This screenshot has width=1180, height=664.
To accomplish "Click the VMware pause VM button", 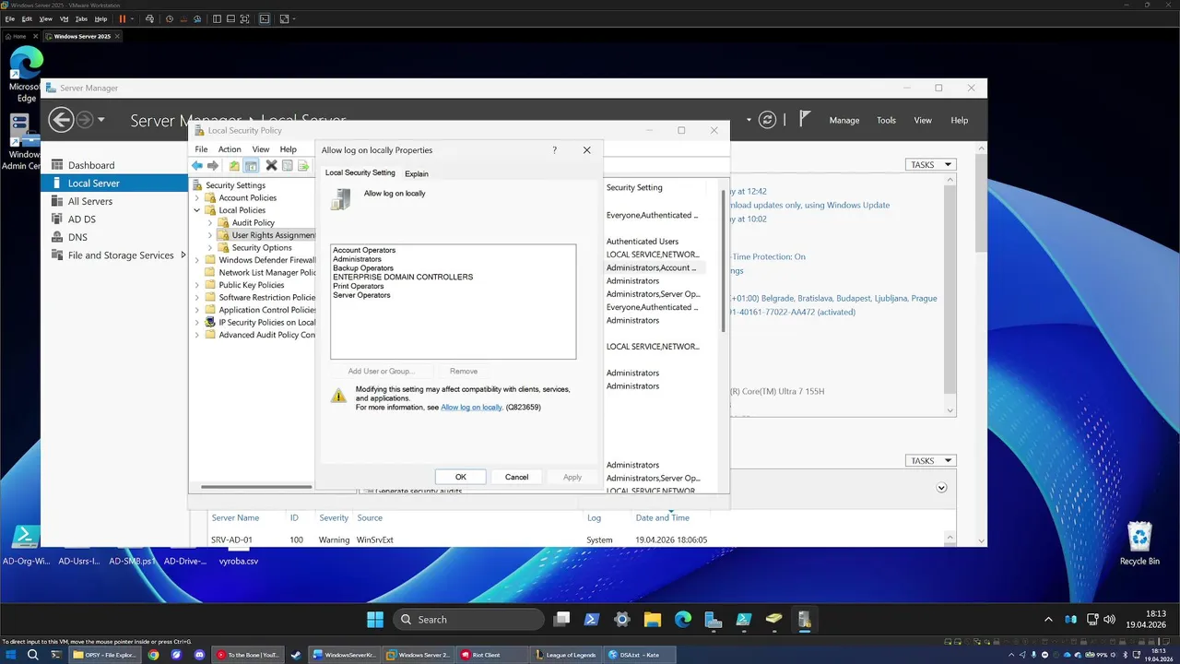I will tap(122, 18).
